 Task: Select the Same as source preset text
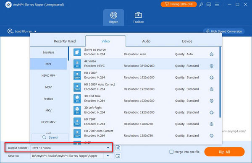(x=95, y=50)
